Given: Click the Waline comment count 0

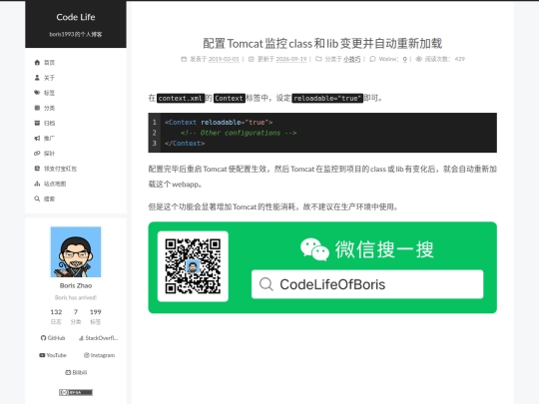Looking at the screenshot, I should (x=405, y=59).
